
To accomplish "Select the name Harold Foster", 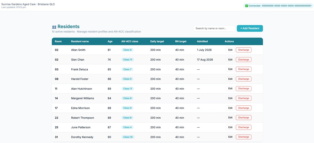I will point(80,79).
